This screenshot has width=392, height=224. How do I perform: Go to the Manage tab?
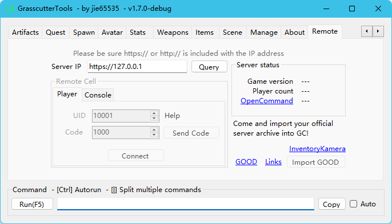tap(264, 32)
